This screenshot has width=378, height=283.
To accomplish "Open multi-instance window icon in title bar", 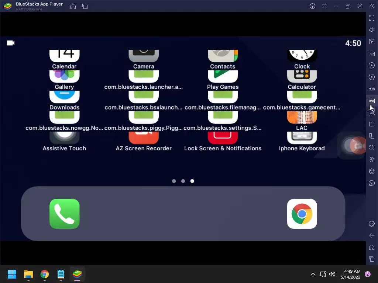I will tap(85, 6).
